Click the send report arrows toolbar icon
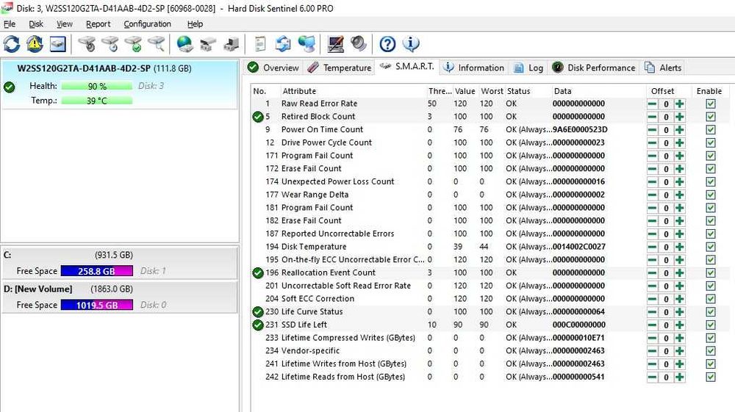 pyautogui.click(x=283, y=44)
